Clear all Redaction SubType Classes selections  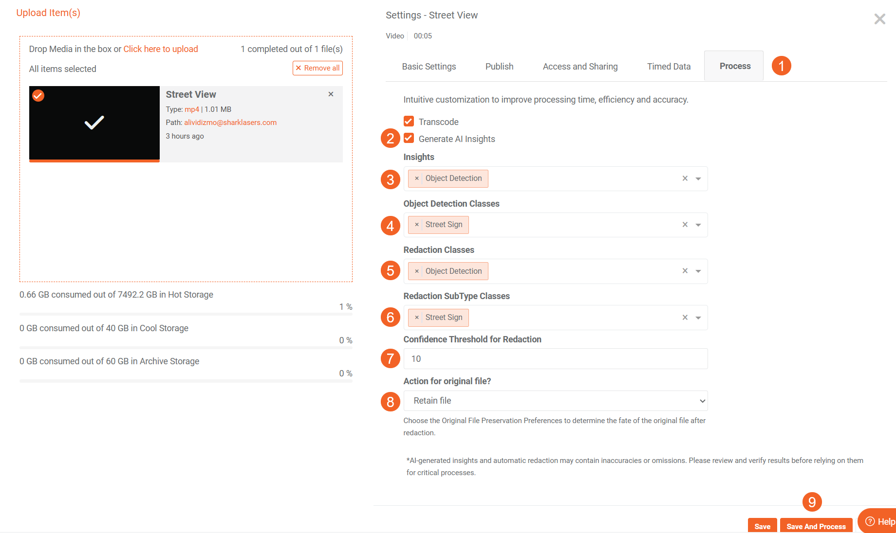[x=685, y=318]
